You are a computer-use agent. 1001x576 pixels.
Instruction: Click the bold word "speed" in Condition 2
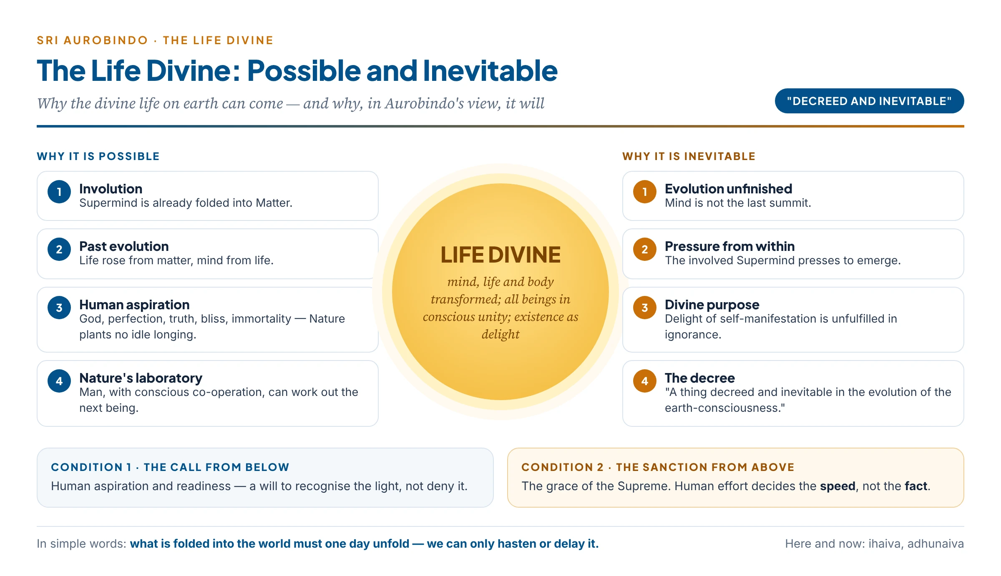click(x=838, y=486)
